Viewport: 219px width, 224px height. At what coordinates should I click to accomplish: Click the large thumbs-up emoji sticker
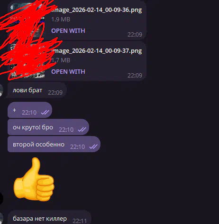(34, 180)
